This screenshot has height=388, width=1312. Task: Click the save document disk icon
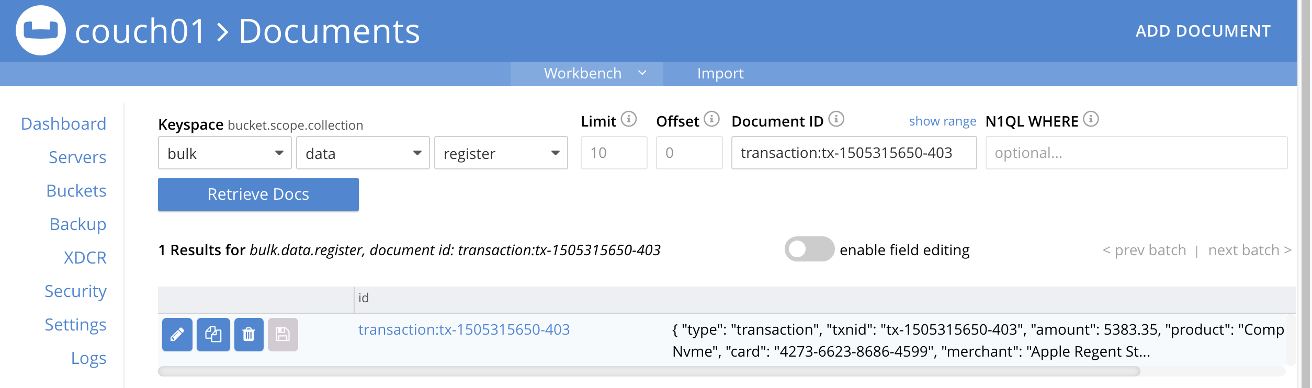(x=282, y=335)
